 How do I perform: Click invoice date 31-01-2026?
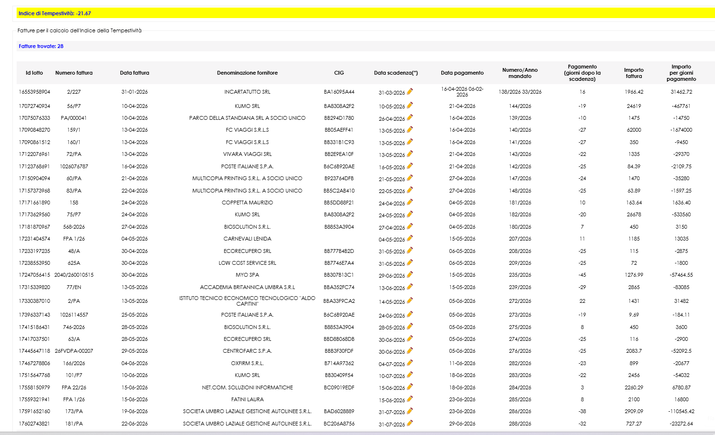[134, 92]
